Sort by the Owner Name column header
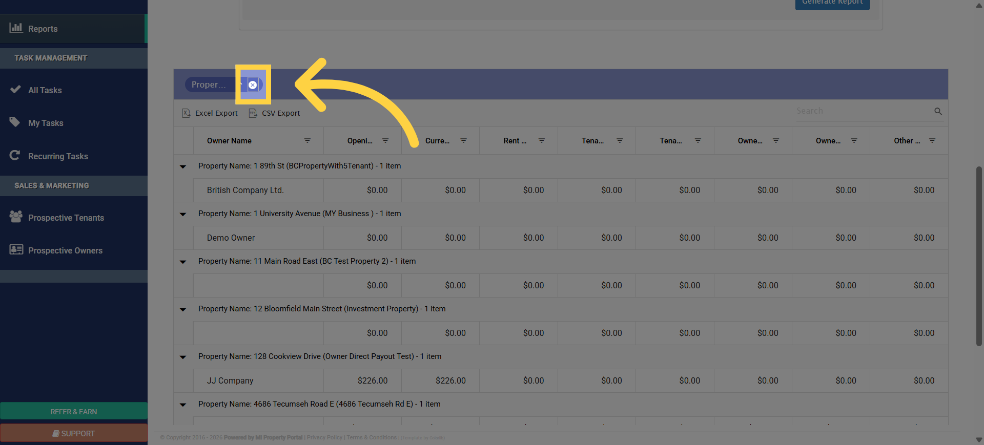The height and width of the screenshot is (445, 984). click(229, 141)
